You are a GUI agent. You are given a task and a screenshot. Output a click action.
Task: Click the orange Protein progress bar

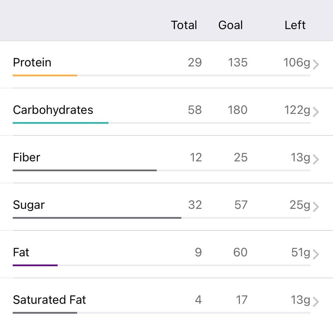pos(45,75)
